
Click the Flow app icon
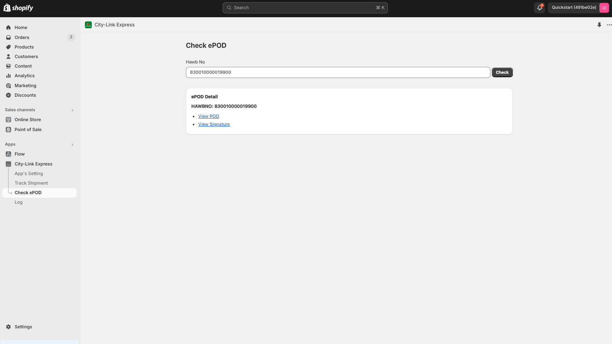click(8, 154)
